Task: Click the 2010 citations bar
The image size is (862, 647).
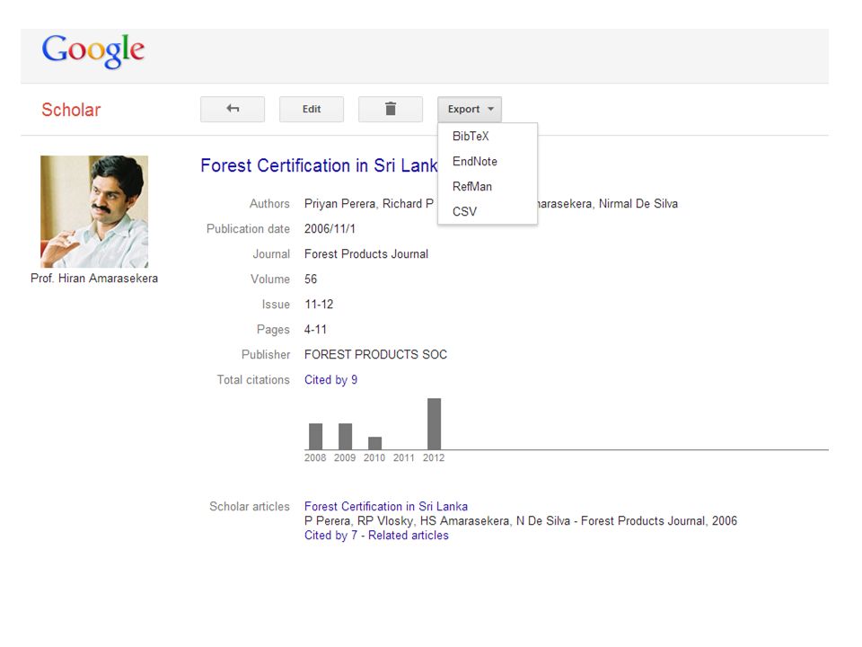Action: [375, 443]
